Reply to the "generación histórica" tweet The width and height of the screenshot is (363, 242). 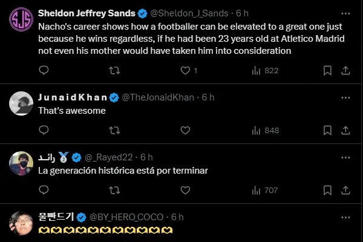click(44, 190)
